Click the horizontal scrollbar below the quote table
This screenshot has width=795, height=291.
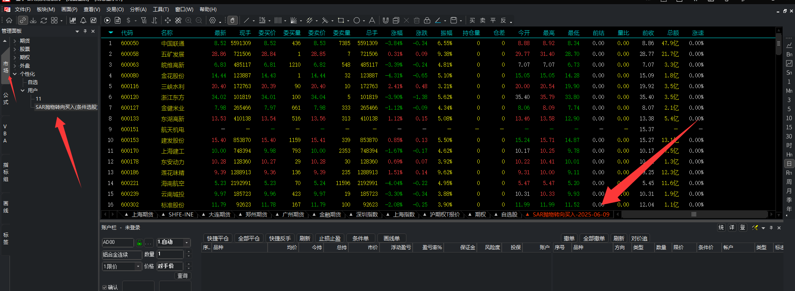694,214
